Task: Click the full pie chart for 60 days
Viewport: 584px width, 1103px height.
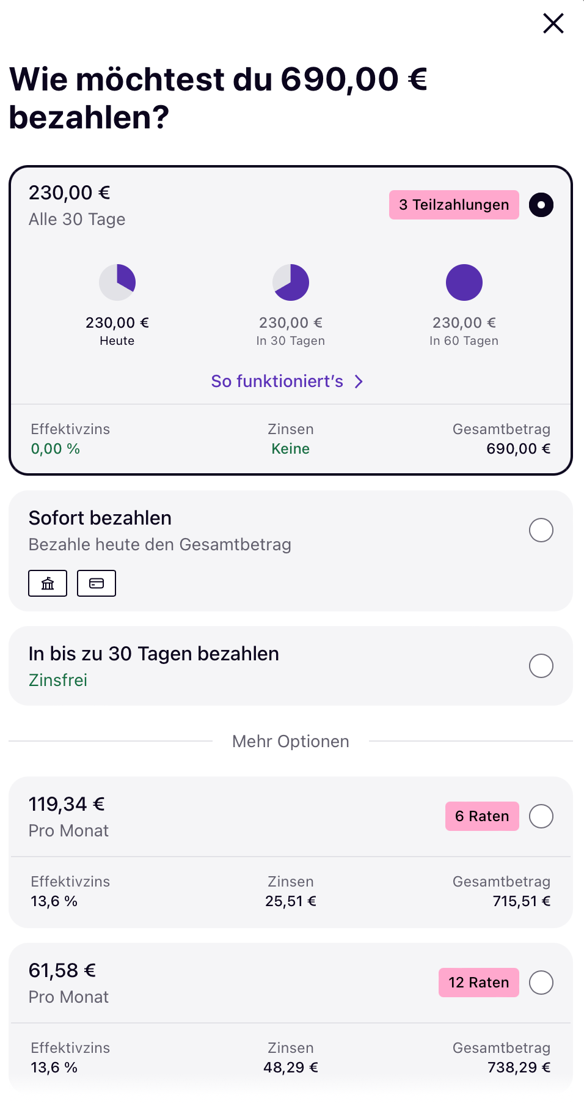Action: [x=464, y=282]
